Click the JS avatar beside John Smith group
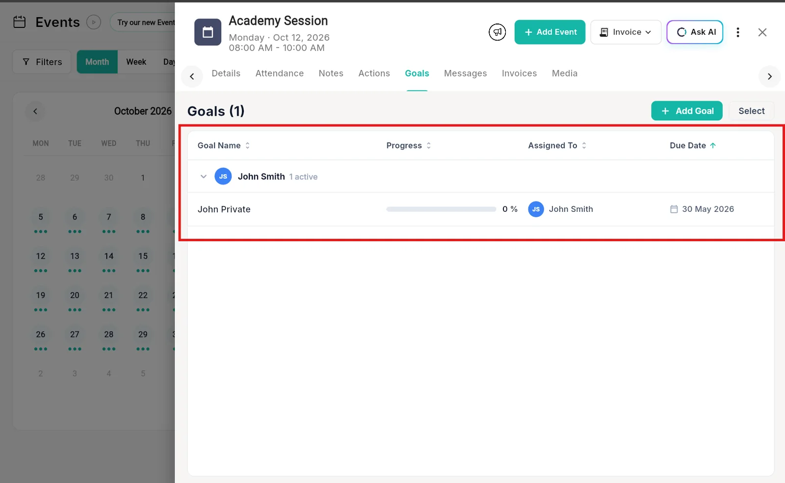The width and height of the screenshot is (785, 483). pos(223,177)
